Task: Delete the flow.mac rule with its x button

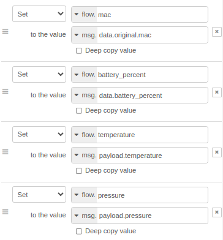Action: [217, 32]
